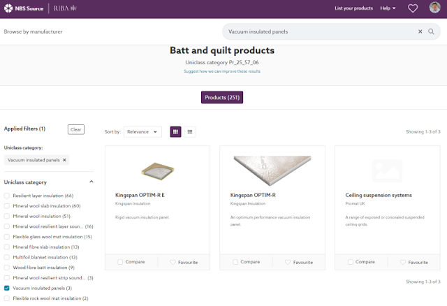Image resolution: width=447 pixels, height=306 pixels.
Task: Click the search magnifier icon
Action: click(431, 31)
